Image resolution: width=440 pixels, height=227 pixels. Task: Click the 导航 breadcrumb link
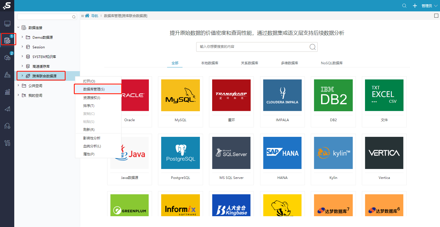point(94,16)
